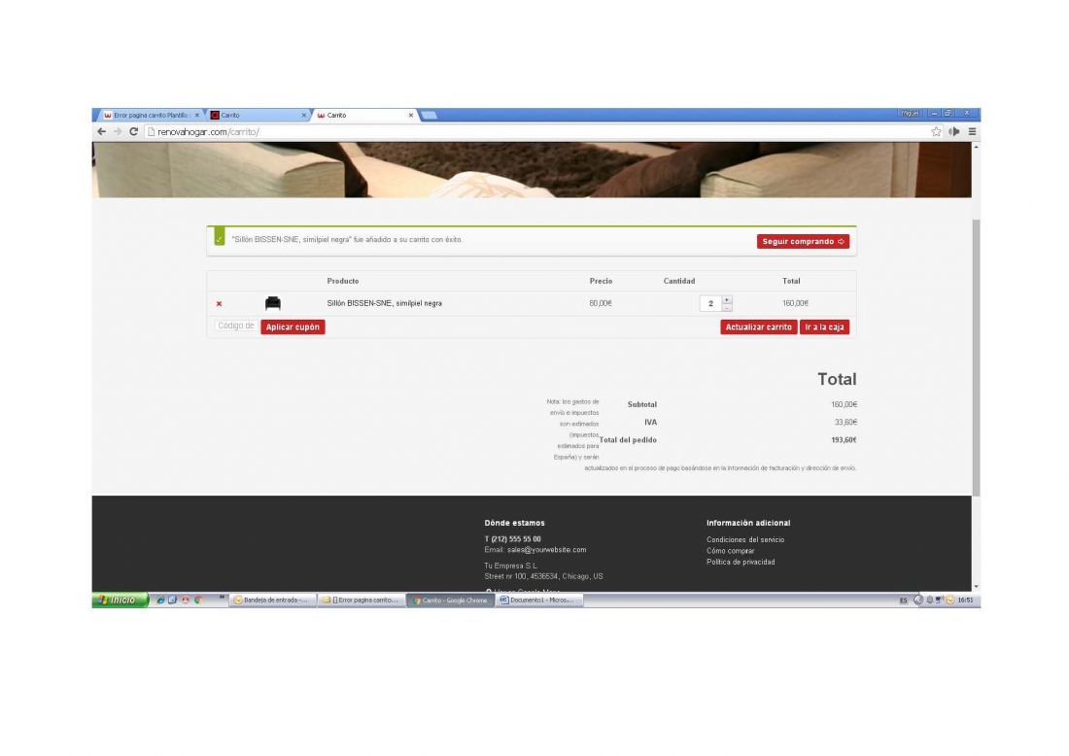Click the coupon code input field

236,326
